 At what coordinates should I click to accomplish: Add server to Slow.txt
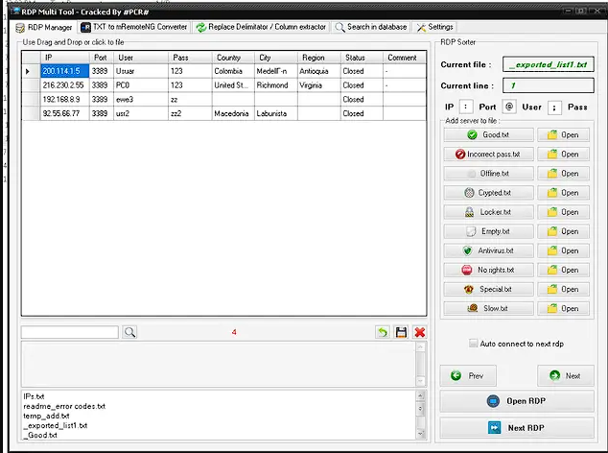(x=488, y=309)
